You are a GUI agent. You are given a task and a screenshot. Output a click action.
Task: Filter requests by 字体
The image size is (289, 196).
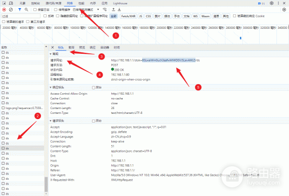coord(177,16)
